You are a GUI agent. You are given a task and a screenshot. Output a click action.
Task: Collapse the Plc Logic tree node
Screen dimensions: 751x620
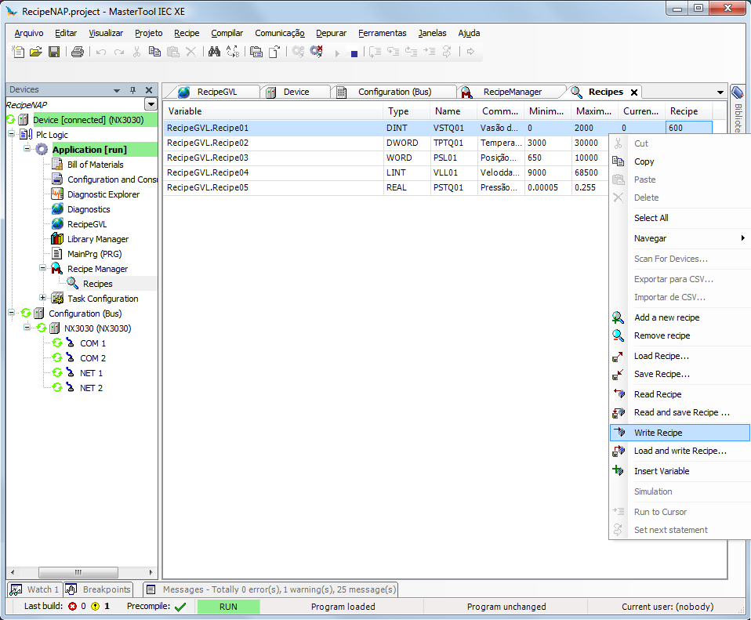tap(12, 135)
